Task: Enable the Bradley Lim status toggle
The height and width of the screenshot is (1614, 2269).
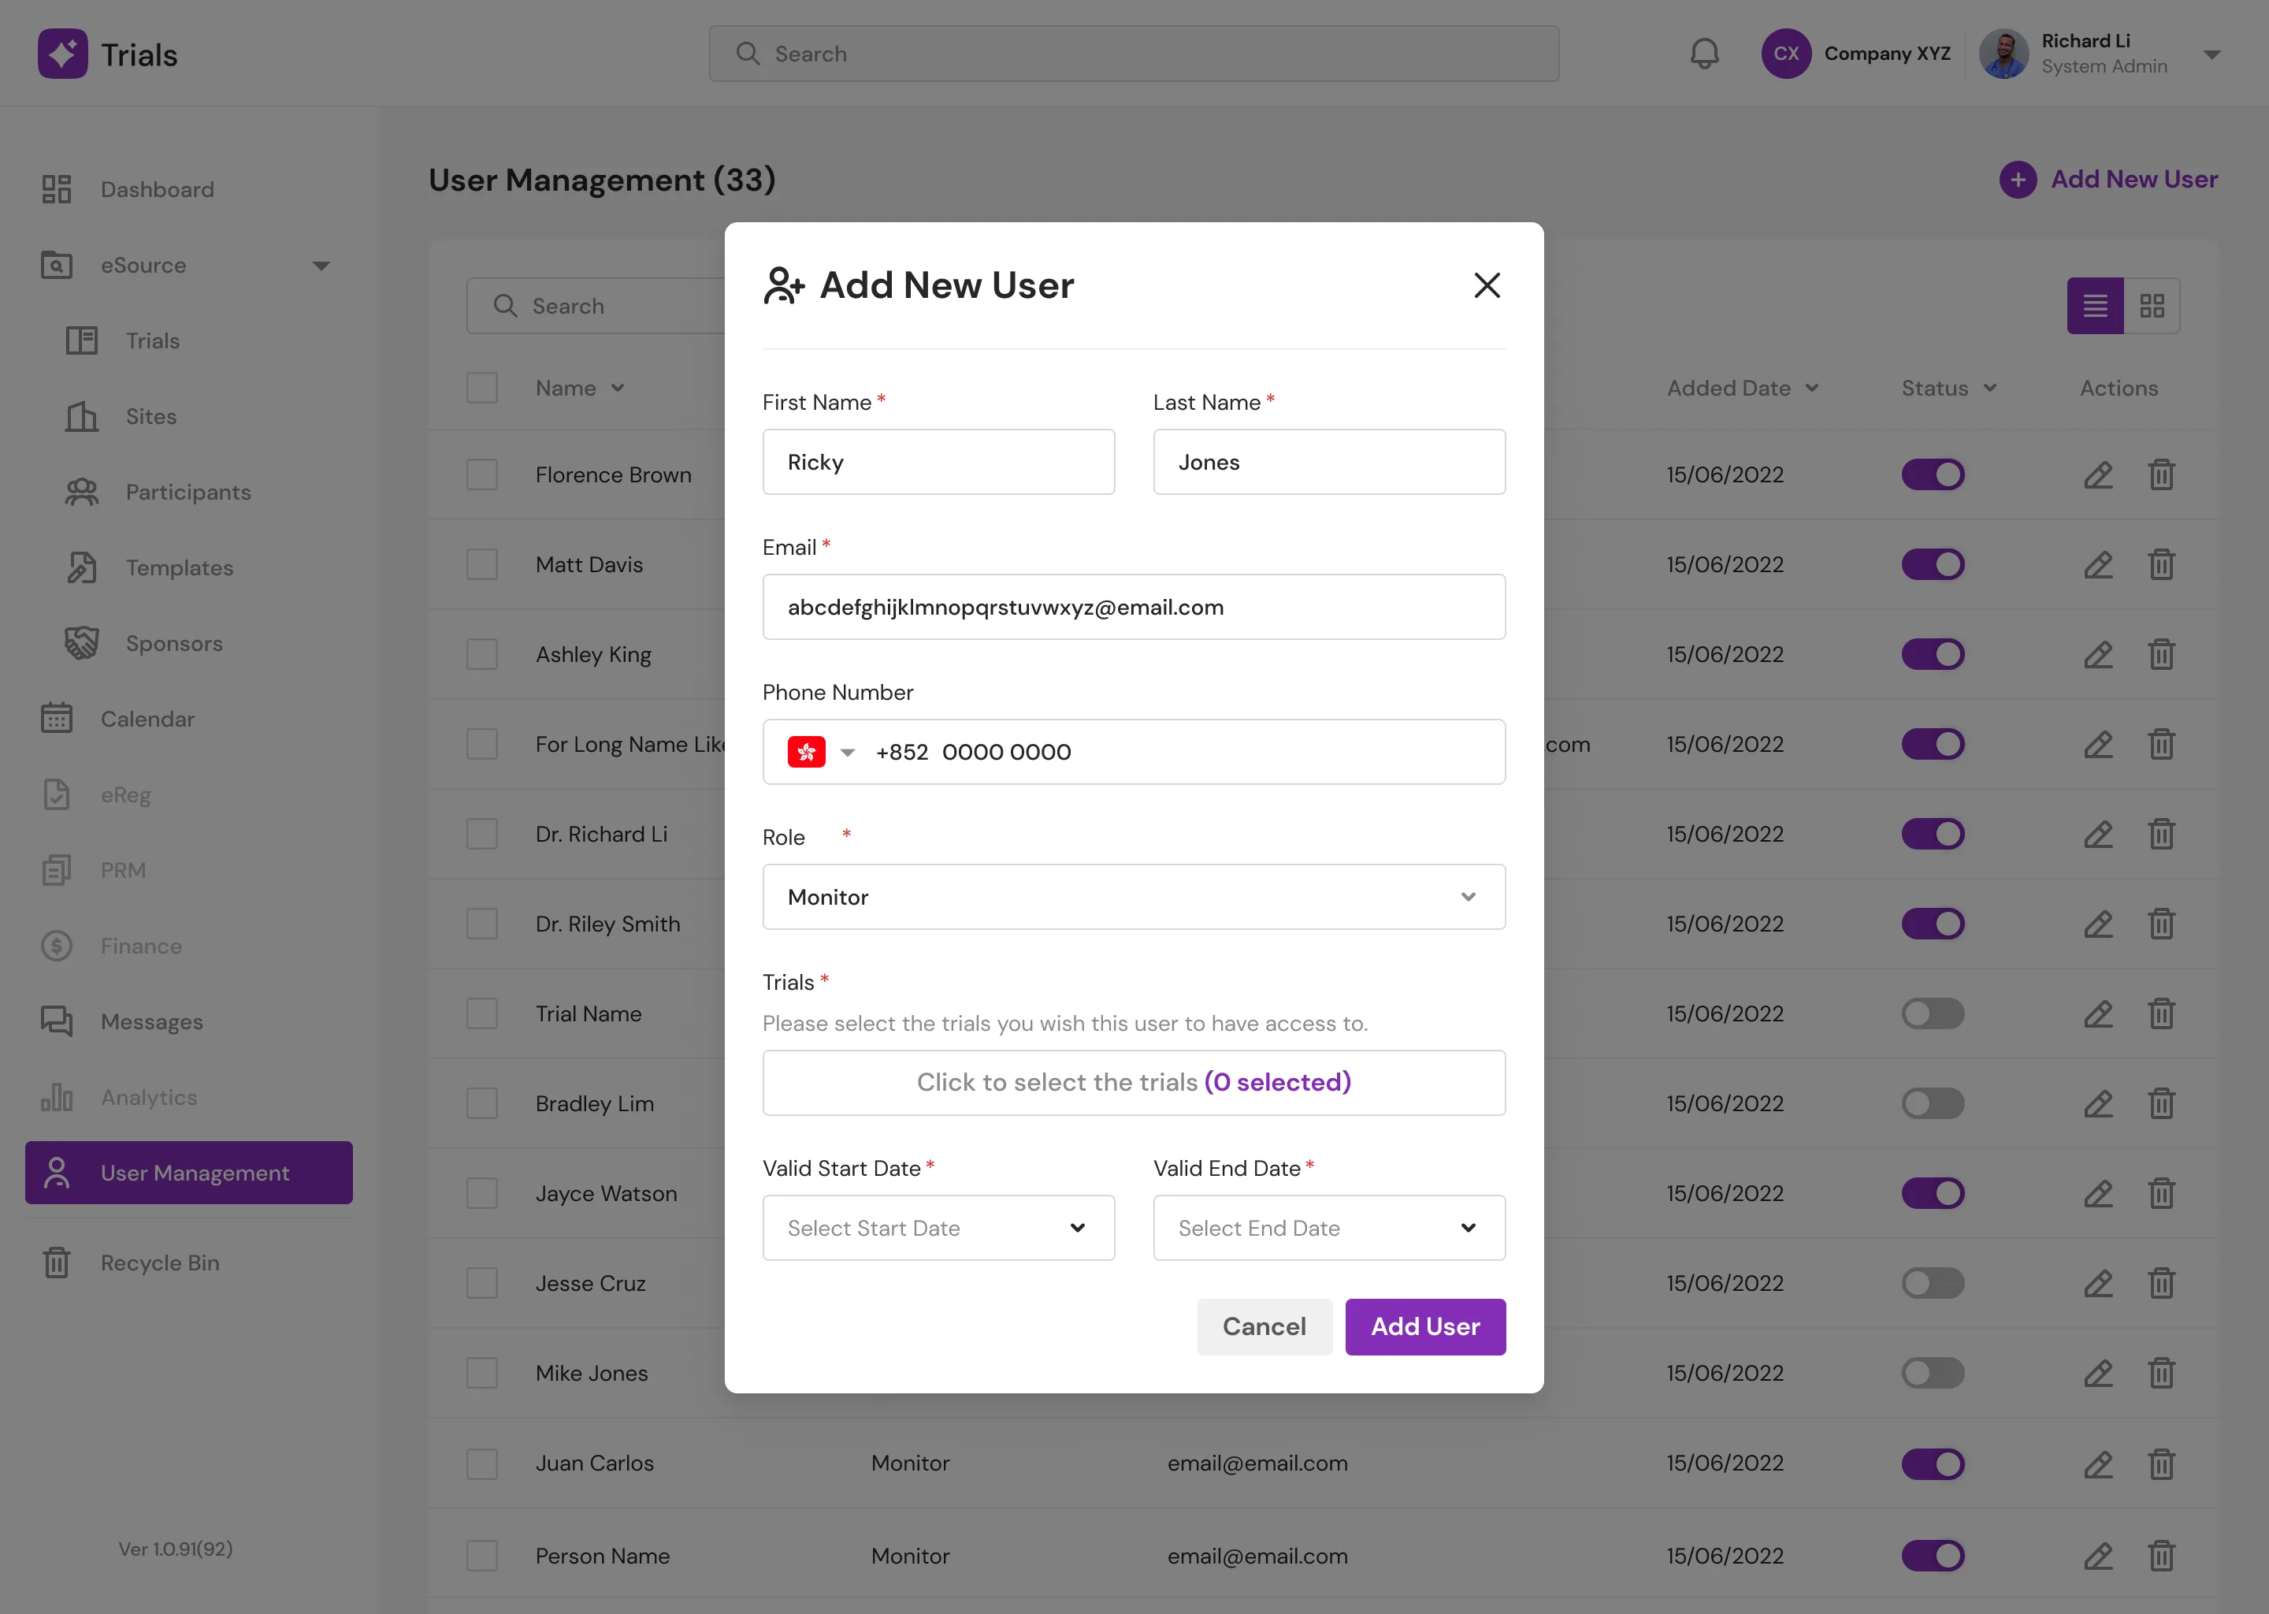Action: pyautogui.click(x=1933, y=1103)
